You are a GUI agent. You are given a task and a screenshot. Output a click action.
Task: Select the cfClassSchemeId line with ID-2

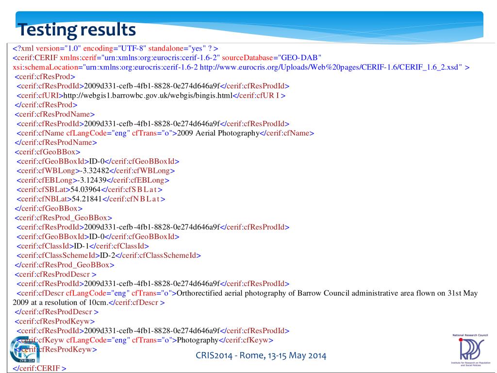pos(109,255)
